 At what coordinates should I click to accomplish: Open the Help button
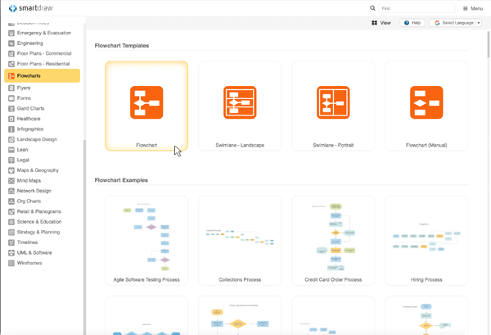[x=412, y=23]
